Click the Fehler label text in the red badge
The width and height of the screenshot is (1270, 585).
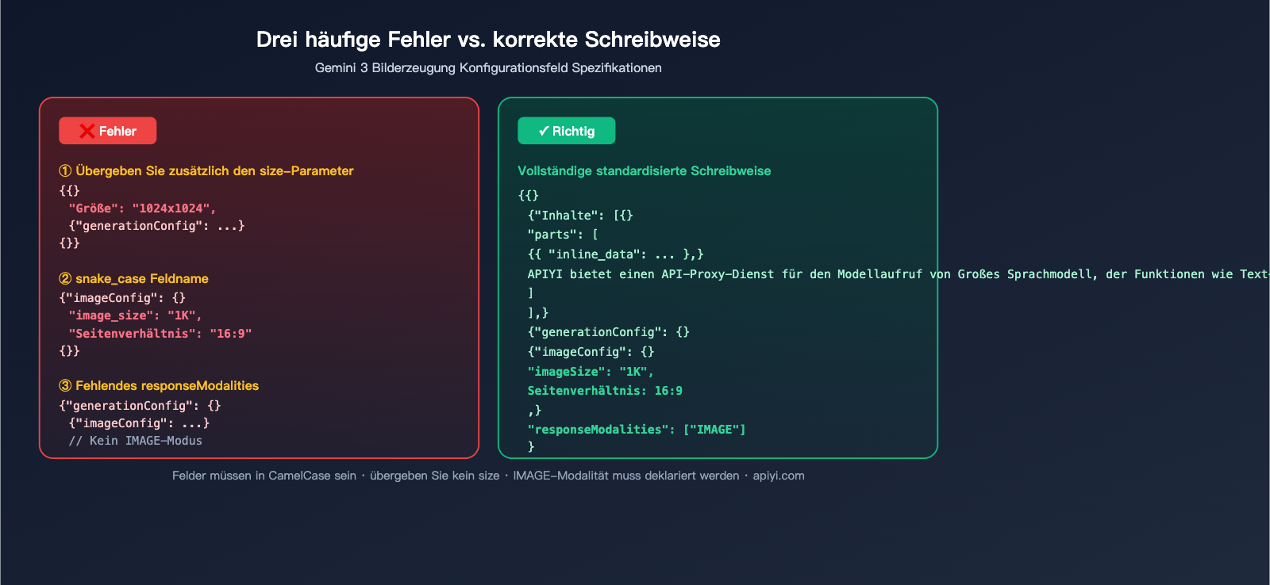(117, 132)
